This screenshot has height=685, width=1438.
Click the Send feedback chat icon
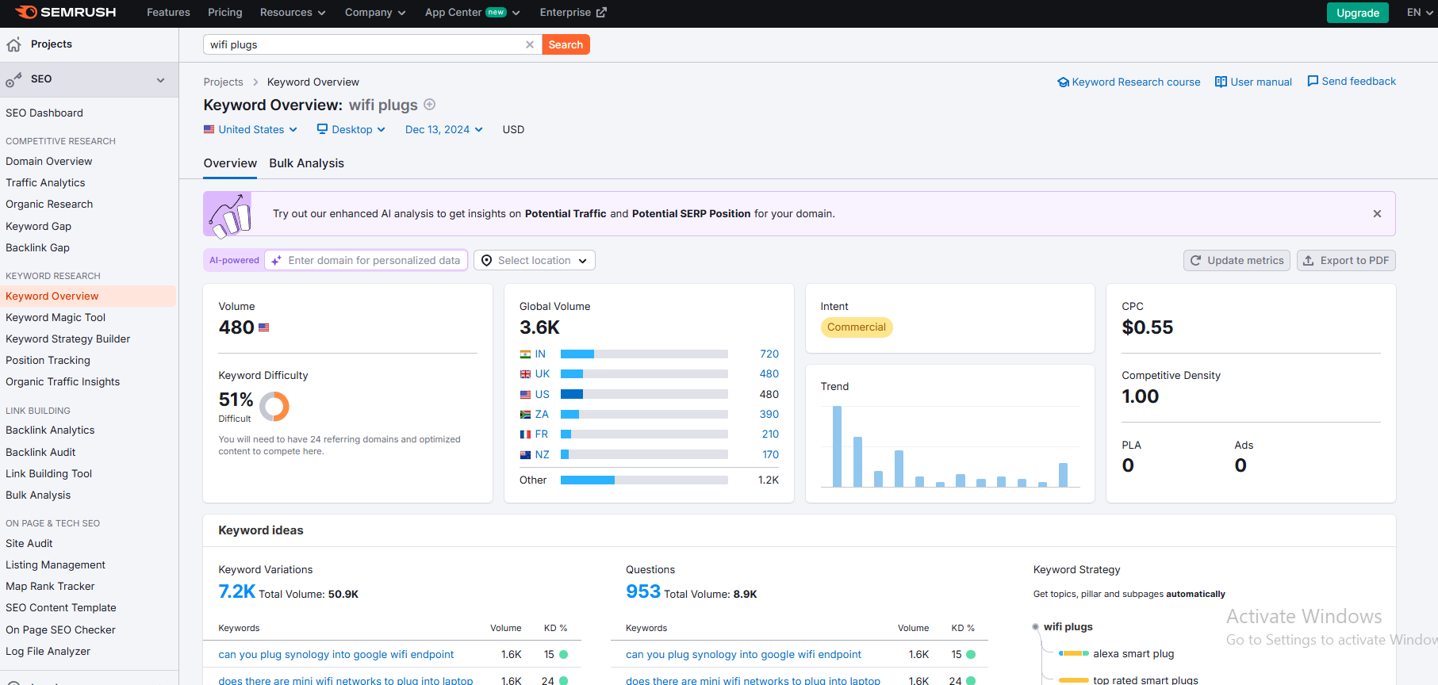[x=1313, y=81]
